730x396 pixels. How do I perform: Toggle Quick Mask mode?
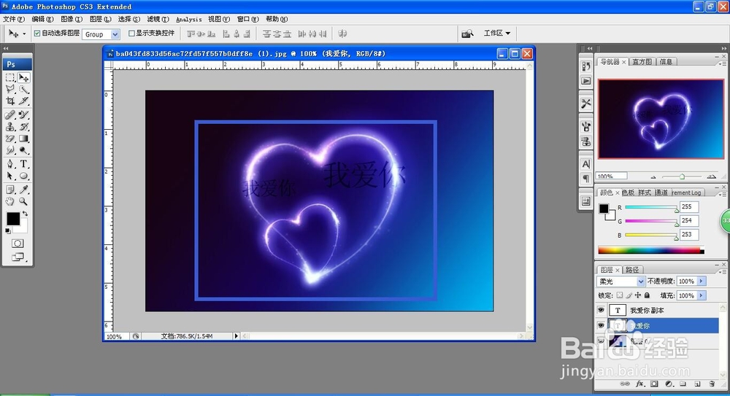[18, 244]
